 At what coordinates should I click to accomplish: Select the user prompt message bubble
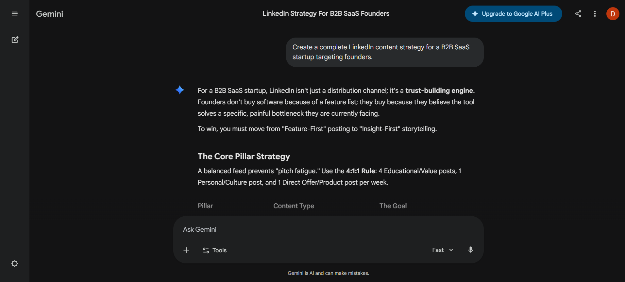click(385, 52)
